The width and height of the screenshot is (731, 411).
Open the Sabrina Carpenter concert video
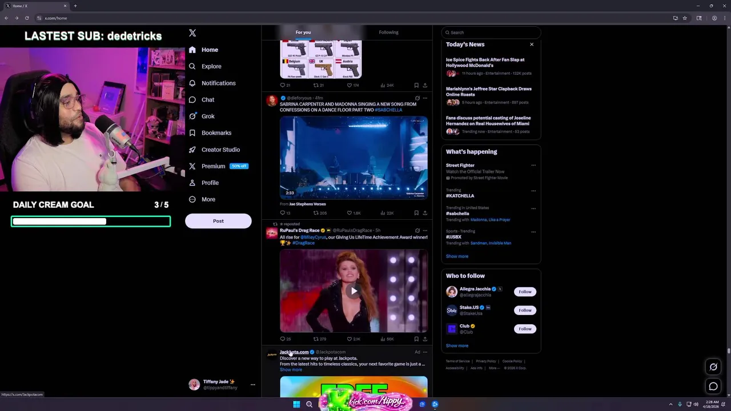point(354,158)
